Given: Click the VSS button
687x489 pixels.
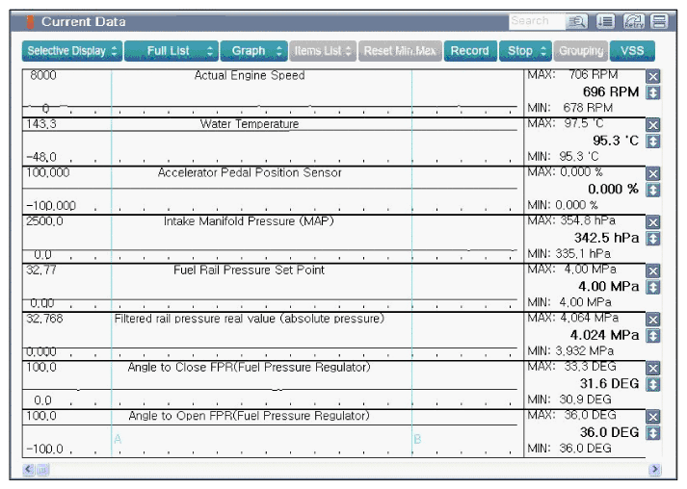Looking at the screenshot, I should point(632,51).
